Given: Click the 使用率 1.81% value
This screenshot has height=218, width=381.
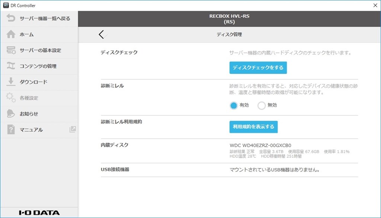Looking at the screenshot, I should (336, 151).
